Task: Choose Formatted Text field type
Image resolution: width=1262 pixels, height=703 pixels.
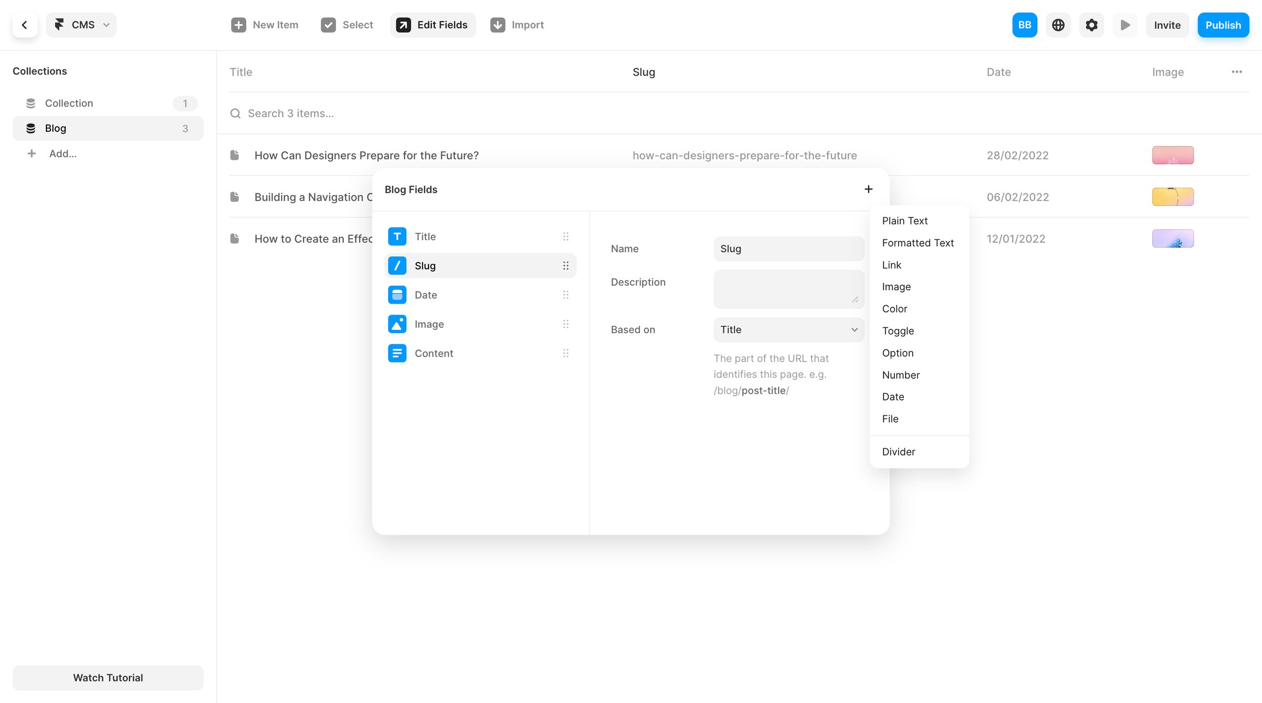Action: pos(919,243)
